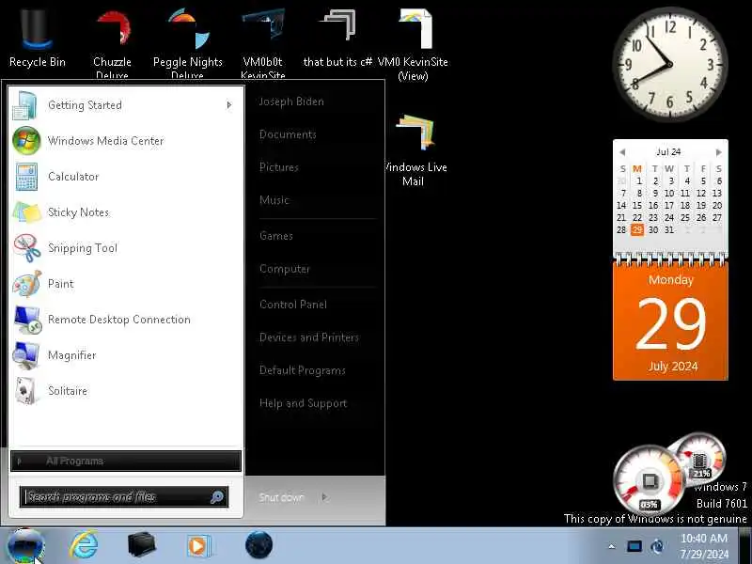Expand Getting Started submenu arrow
The image size is (752, 564).
(229, 104)
